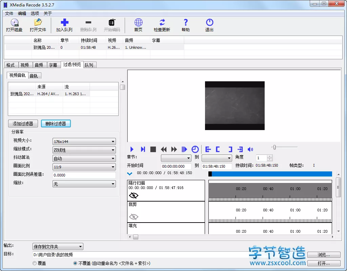Open the 章节 start chapter dropdown
The width and height of the screenshot is (347, 271).
176,158
